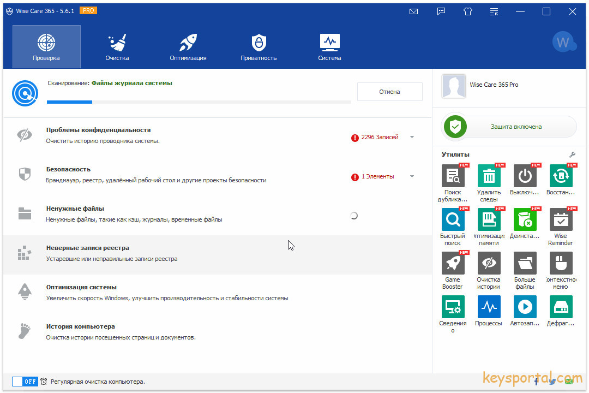
Task: Open the Удалить следы utility
Action: (x=489, y=176)
